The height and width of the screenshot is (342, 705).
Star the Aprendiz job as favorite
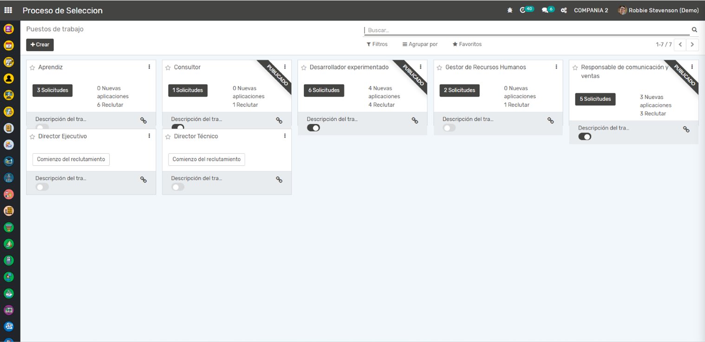tap(33, 68)
